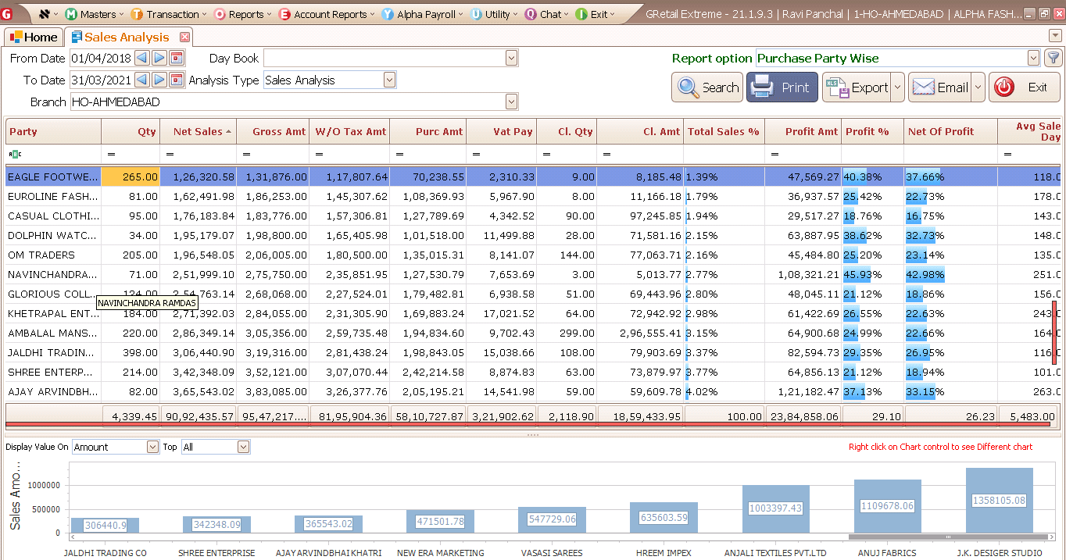
Task: Expand the Day Book dropdown
Action: click(x=512, y=58)
